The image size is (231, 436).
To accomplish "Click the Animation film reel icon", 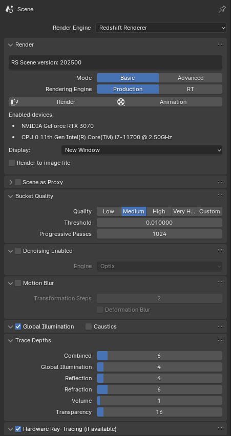I will [x=121, y=102].
